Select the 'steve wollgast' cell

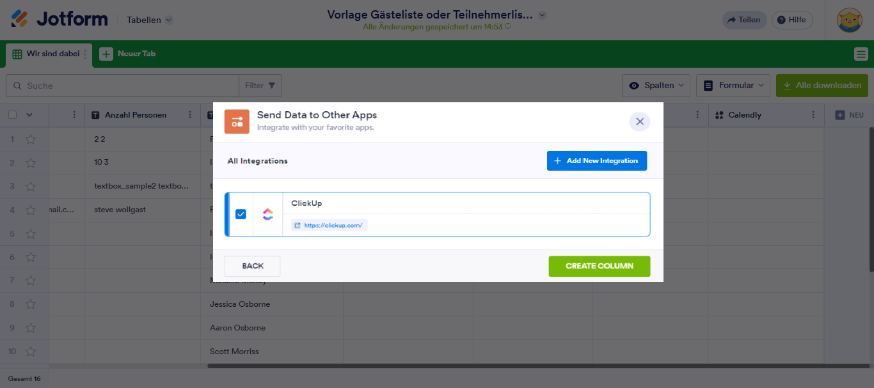point(143,210)
